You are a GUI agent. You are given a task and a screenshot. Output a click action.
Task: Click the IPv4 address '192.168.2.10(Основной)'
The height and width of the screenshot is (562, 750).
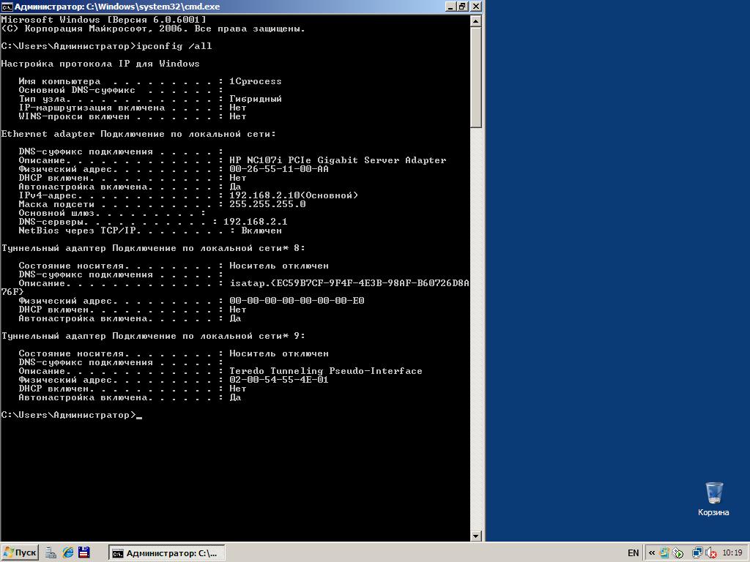294,195
